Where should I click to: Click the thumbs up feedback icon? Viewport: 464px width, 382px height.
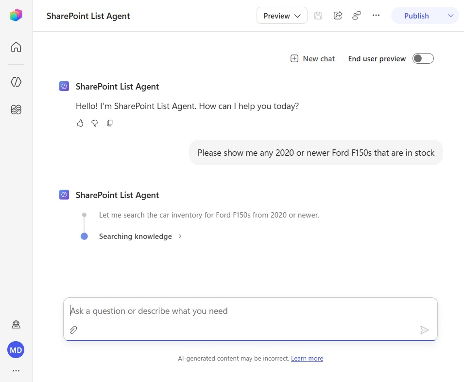click(80, 123)
